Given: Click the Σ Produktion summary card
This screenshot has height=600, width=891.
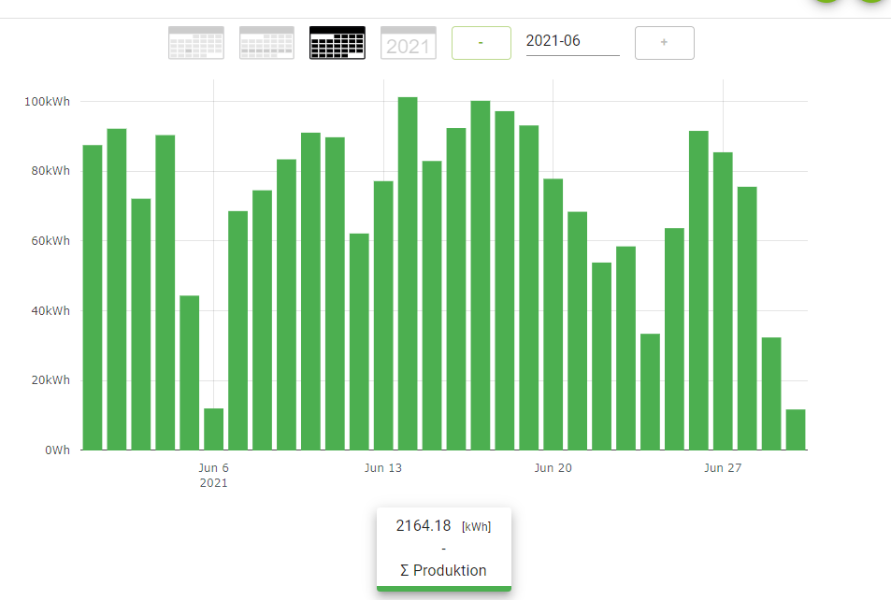Looking at the screenshot, I should [x=444, y=549].
